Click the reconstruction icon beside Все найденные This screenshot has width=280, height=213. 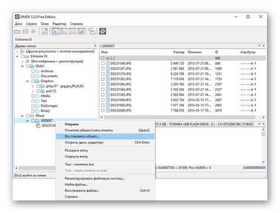[28, 61]
